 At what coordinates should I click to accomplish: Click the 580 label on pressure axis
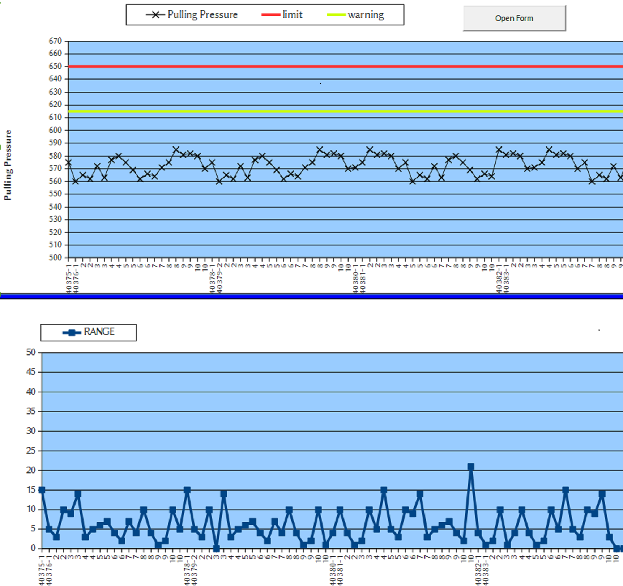(x=55, y=156)
